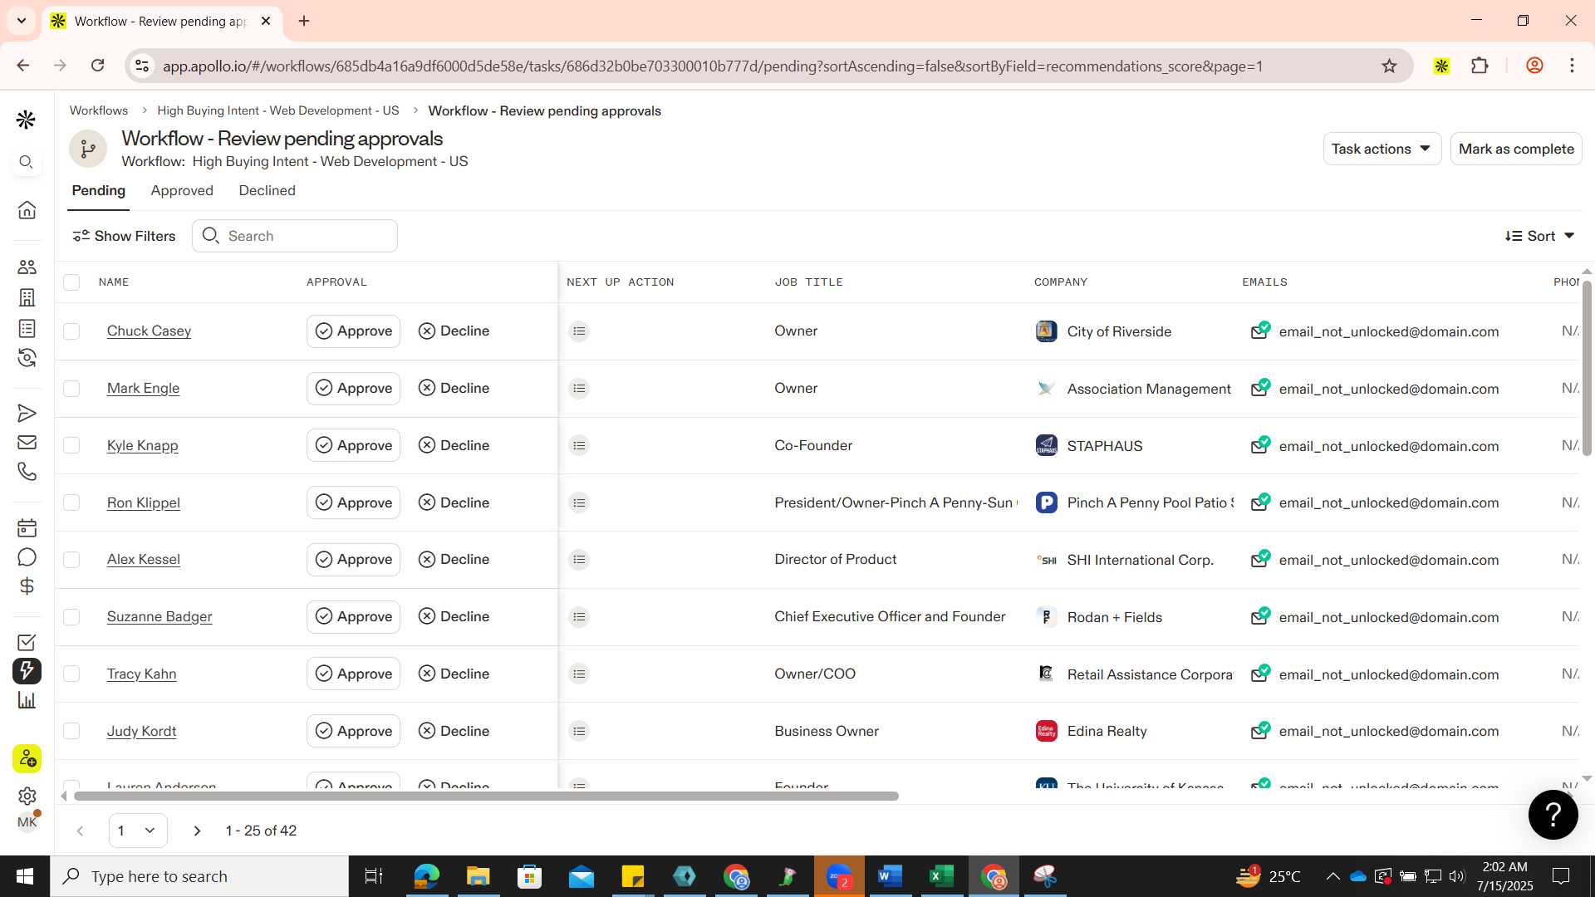Image resolution: width=1595 pixels, height=897 pixels.
Task: Open Meetings calendar icon in sidebar
Action: [27, 528]
